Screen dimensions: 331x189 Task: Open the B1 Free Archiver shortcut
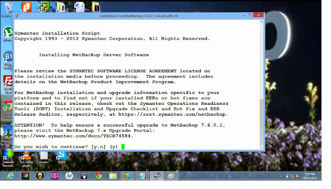click(x=8, y=60)
